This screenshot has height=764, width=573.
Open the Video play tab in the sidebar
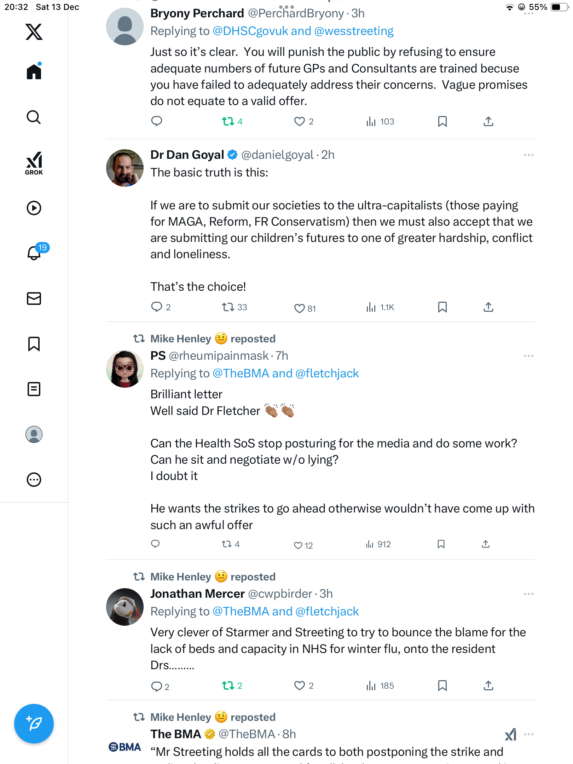click(x=34, y=208)
